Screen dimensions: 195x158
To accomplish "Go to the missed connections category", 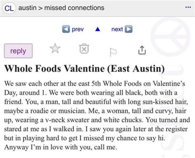I will click(74, 8).
